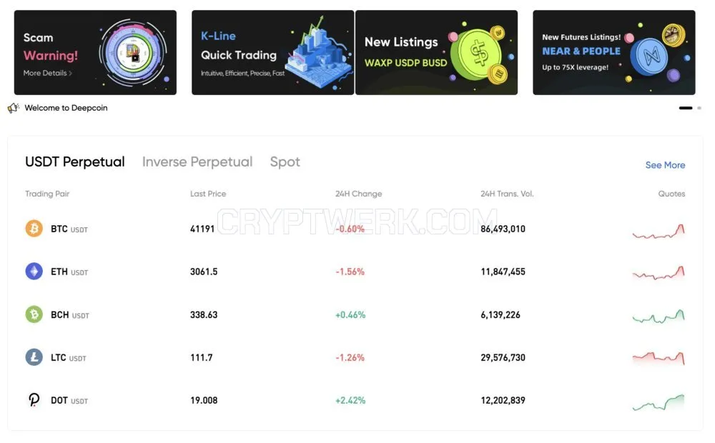
Task: Open the Welcome to Deepcoin announcement
Action: click(x=66, y=108)
